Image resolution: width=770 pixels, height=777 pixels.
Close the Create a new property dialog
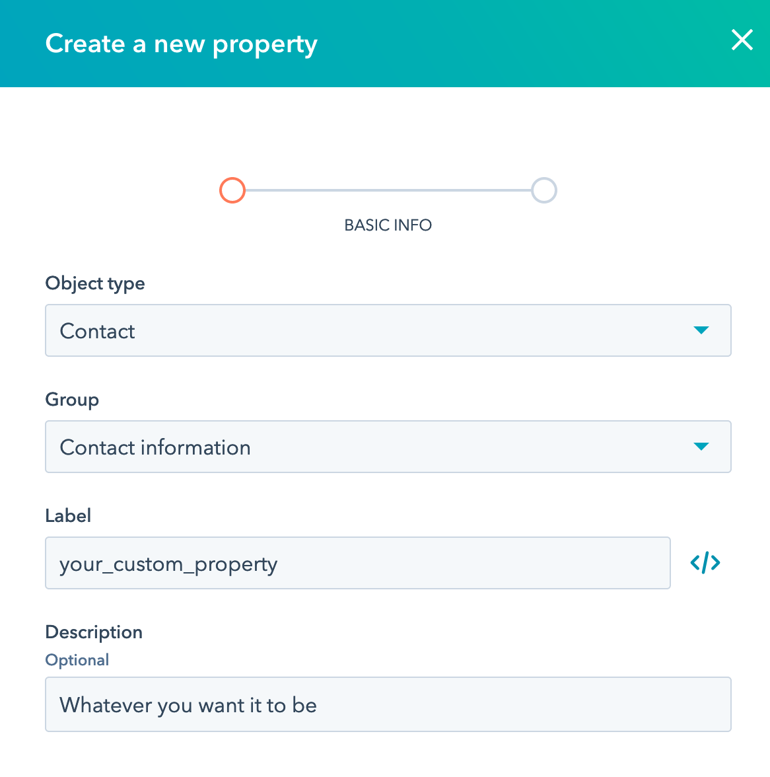tap(742, 40)
